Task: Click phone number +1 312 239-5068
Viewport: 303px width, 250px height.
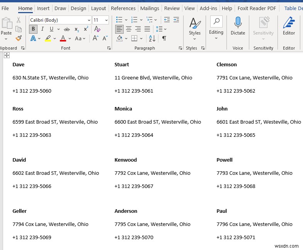Action: coord(236,186)
